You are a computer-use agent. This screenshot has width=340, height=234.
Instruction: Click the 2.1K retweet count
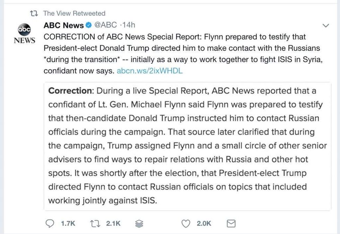click(113, 224)
